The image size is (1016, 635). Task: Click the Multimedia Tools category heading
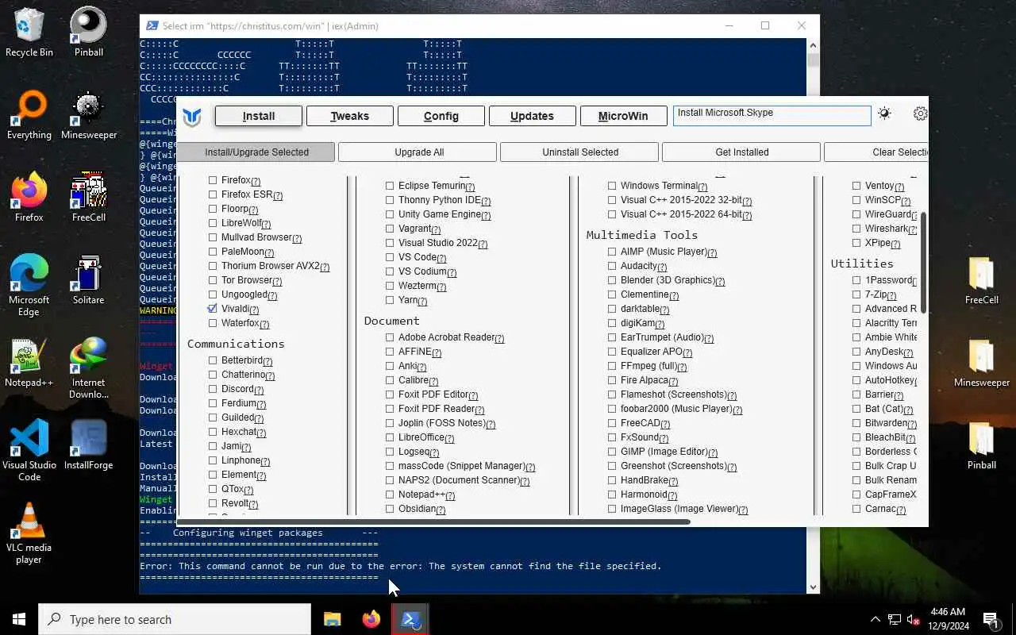pos(642,235)
